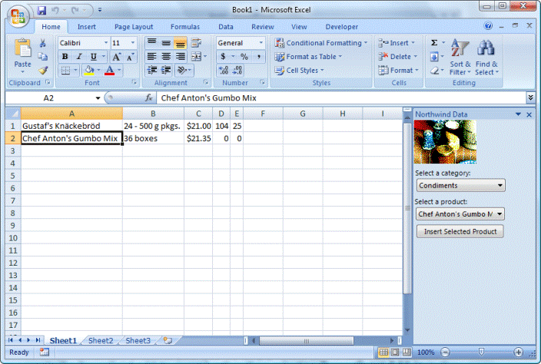Open Find & Select menu

pos(486,57)
